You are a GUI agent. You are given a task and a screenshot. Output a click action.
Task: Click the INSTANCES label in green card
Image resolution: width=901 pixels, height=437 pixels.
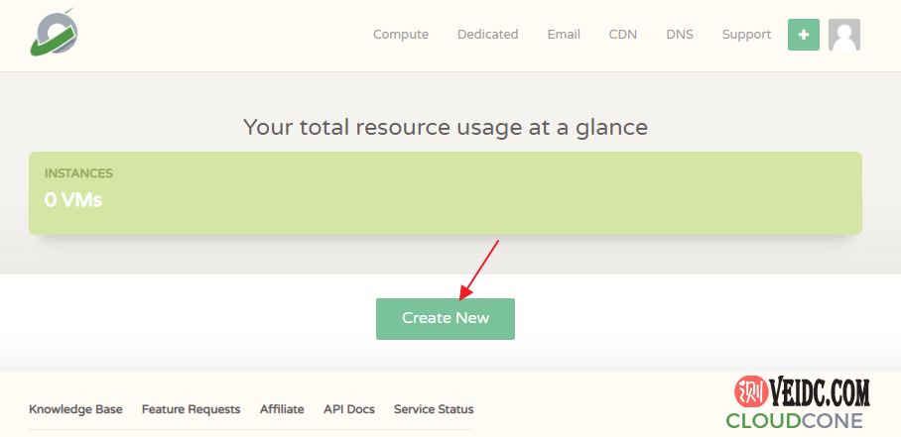click(x=78, y=173)
